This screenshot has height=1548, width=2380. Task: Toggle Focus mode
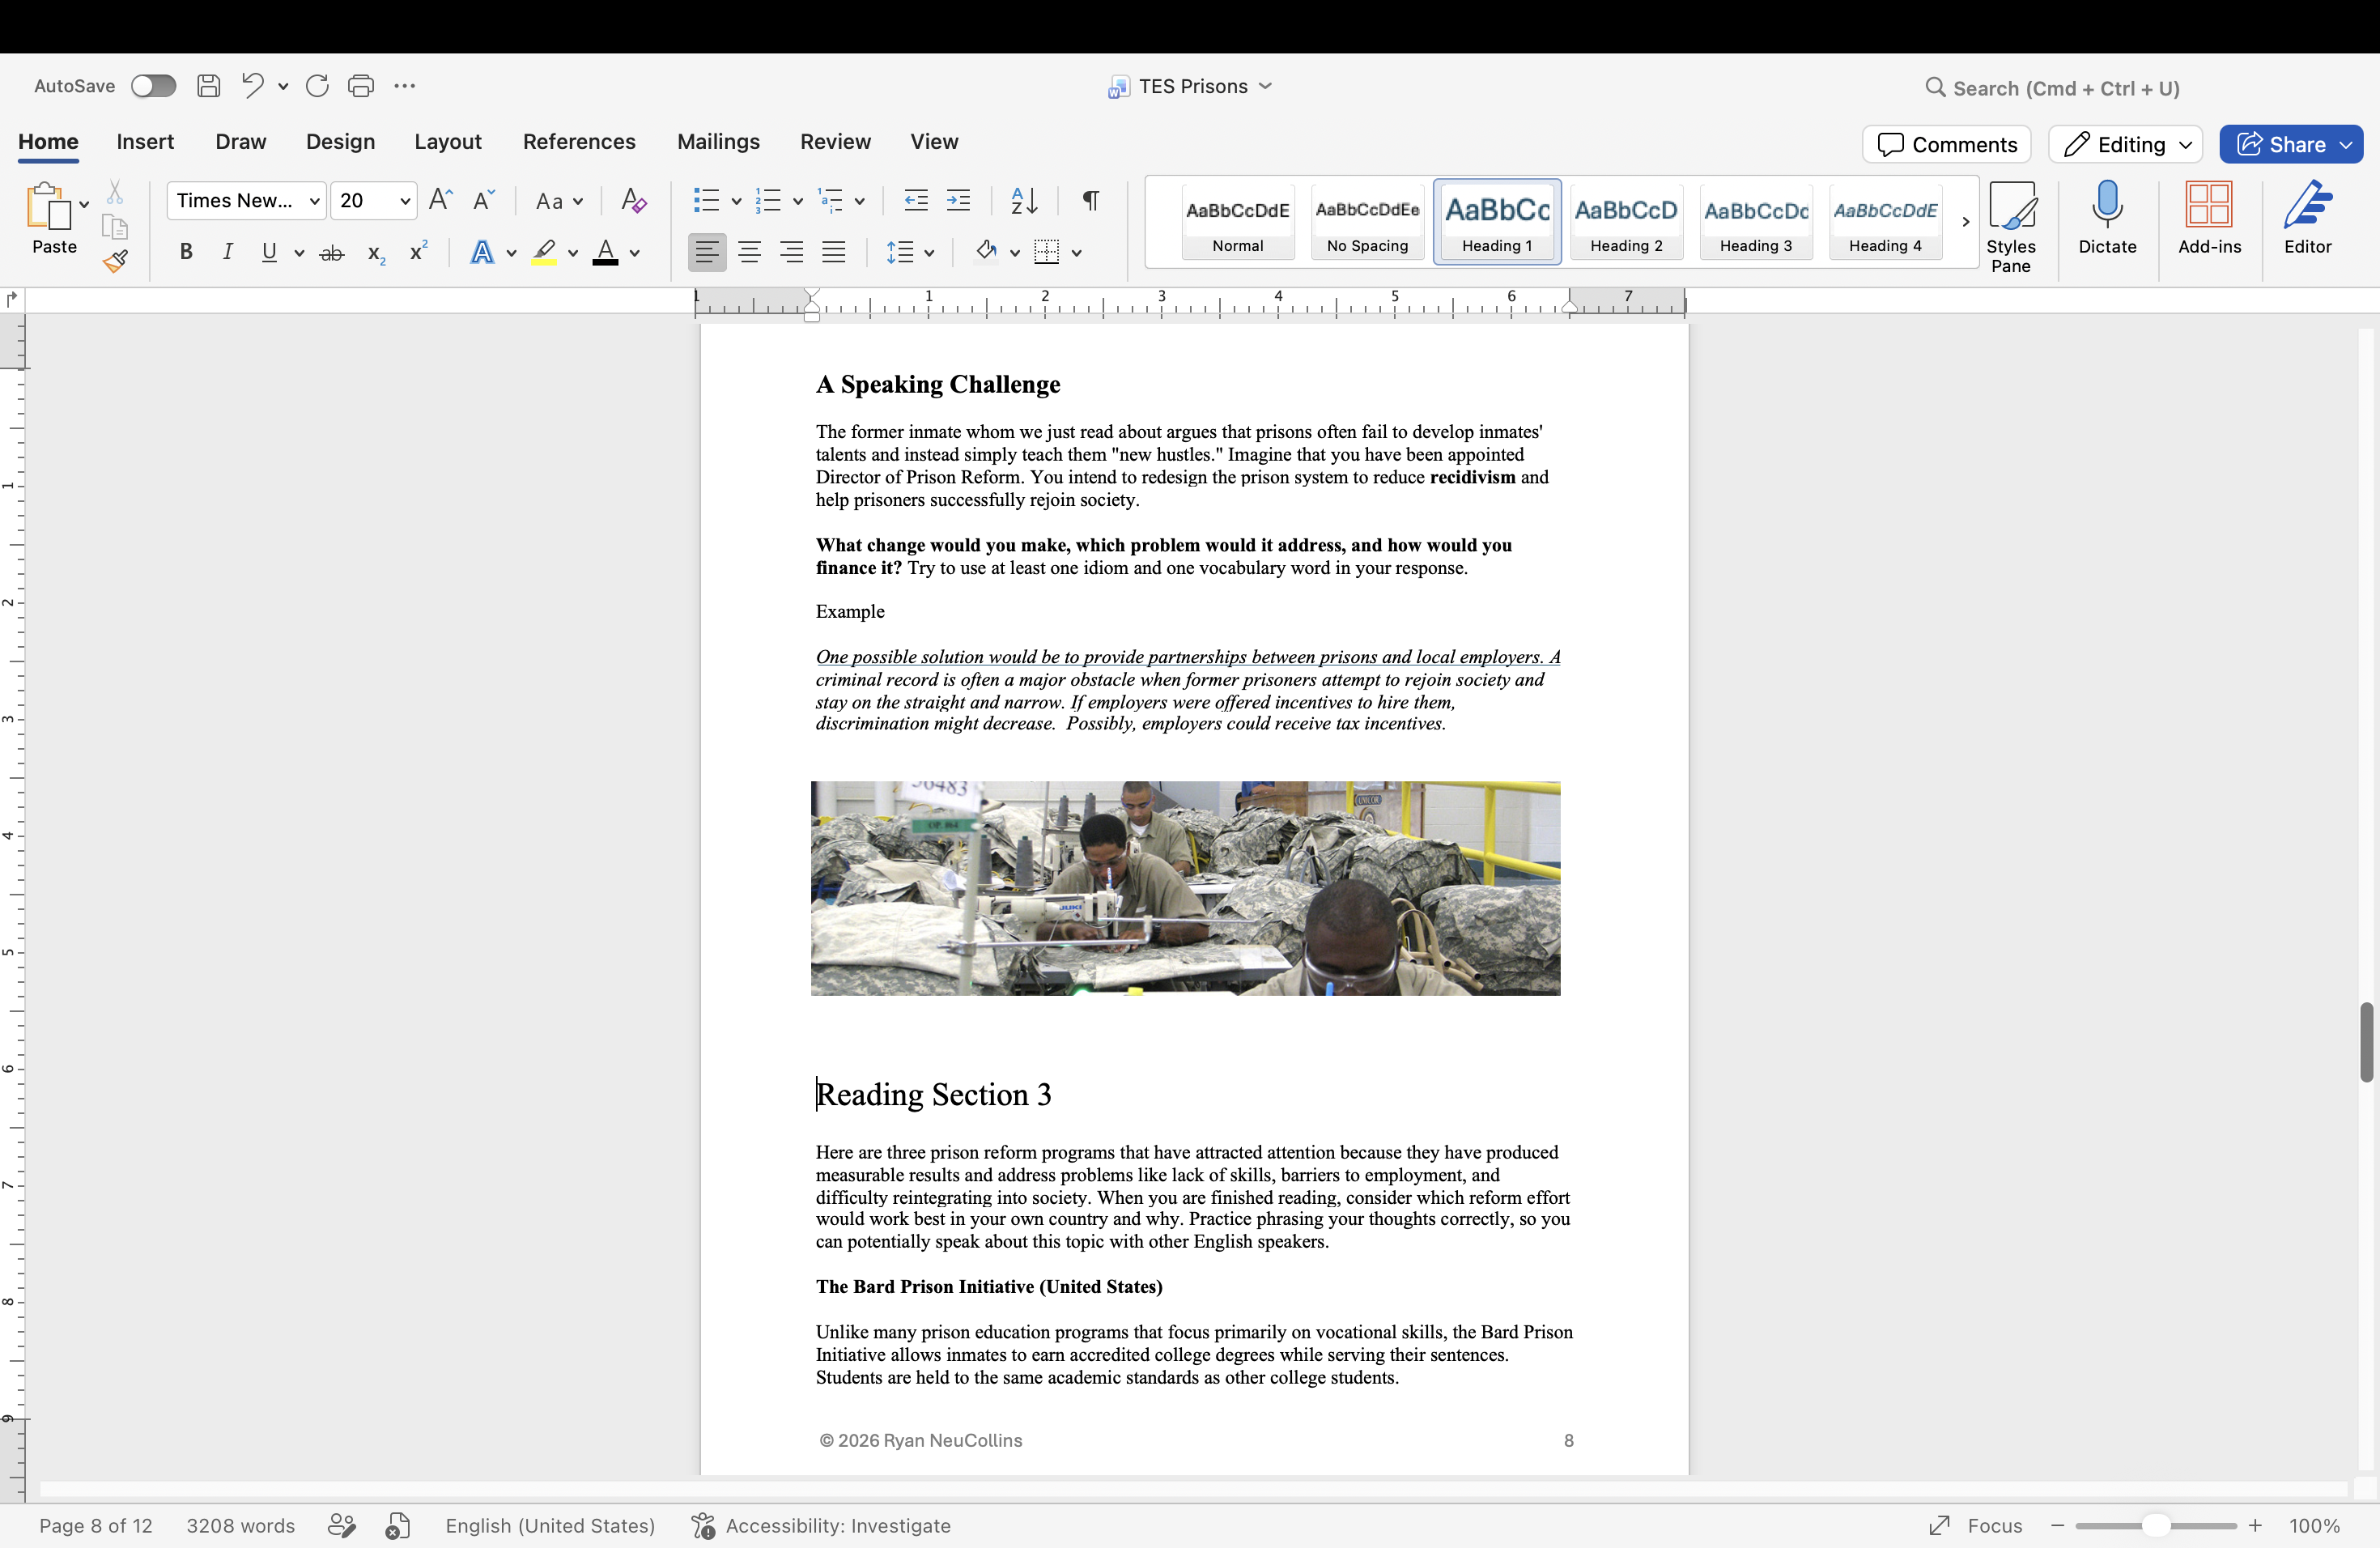(x=1975, y=1525)
